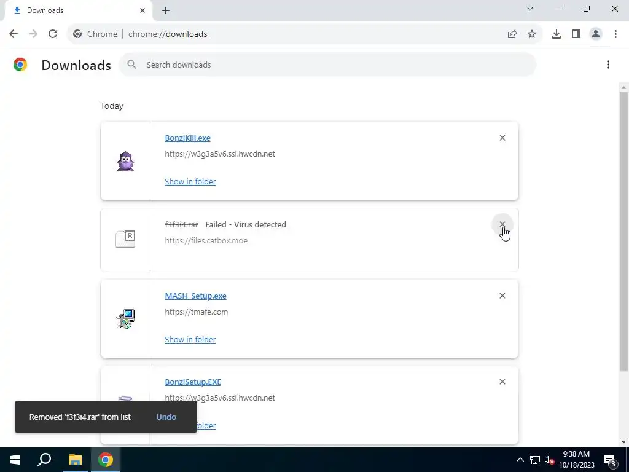The image size is (629, 472).
Task: Click the search magnifier icon
Action: click(132, 64)
